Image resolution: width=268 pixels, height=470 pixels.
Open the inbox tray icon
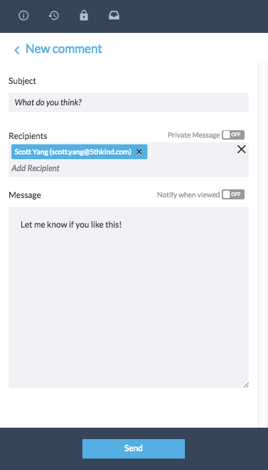point(114,15)
